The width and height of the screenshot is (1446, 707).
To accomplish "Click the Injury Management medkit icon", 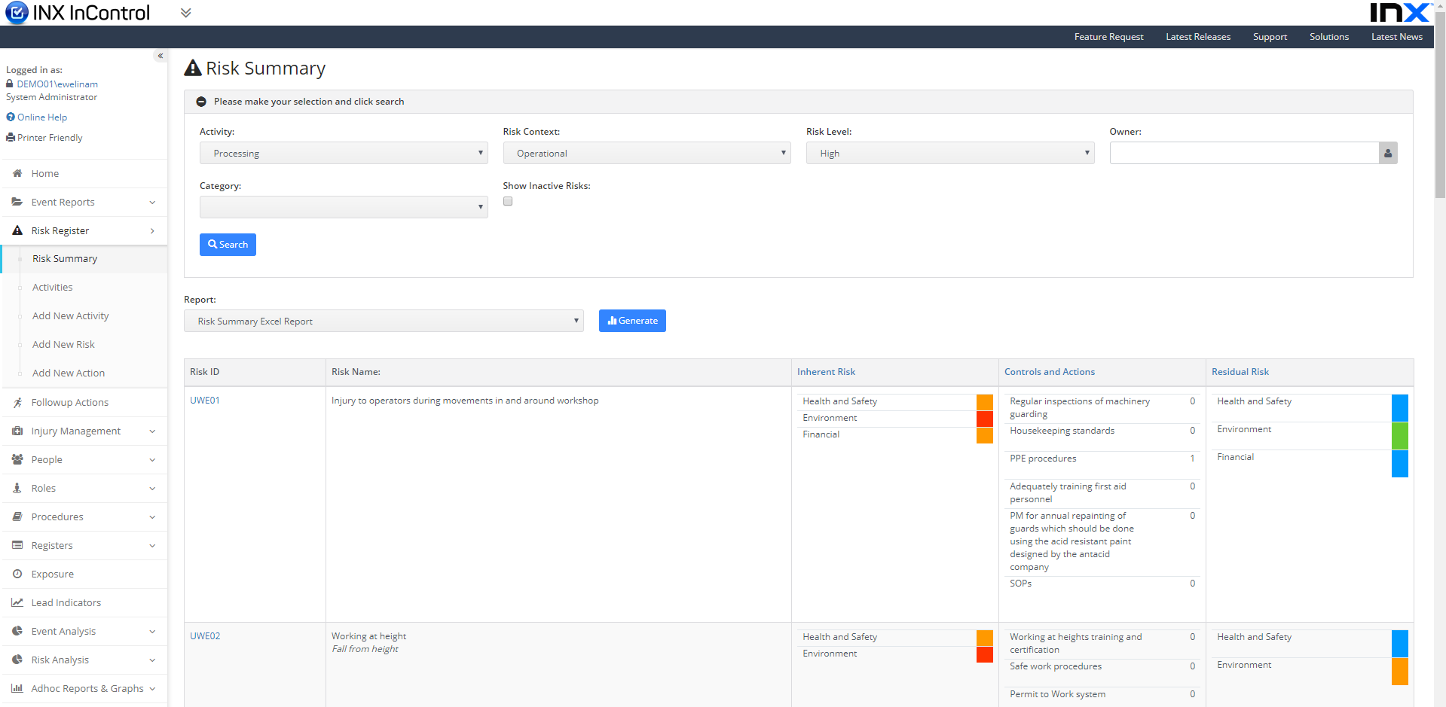I will coord(17,431).
